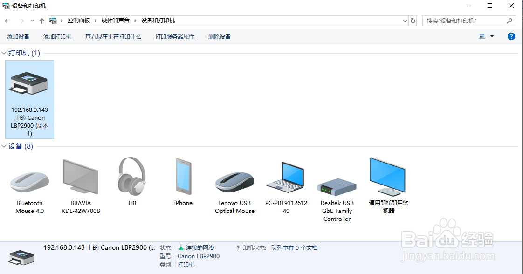Click model value Canon LBP2900 in details pane
This screenshot has width=523, height=274.
[199, 256]
